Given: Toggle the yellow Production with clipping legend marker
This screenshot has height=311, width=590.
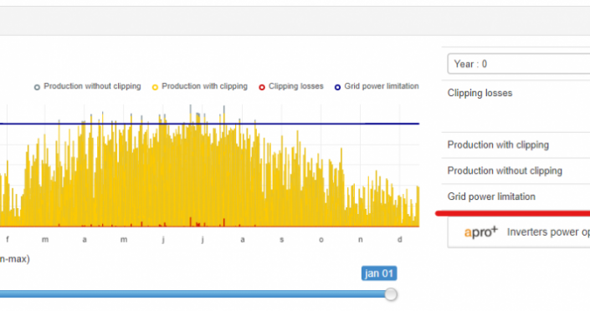Looking at the screenshot, I should 155,88.
